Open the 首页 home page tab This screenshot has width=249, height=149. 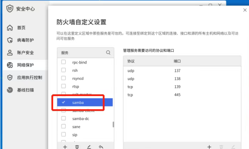(x=21, y=28)
